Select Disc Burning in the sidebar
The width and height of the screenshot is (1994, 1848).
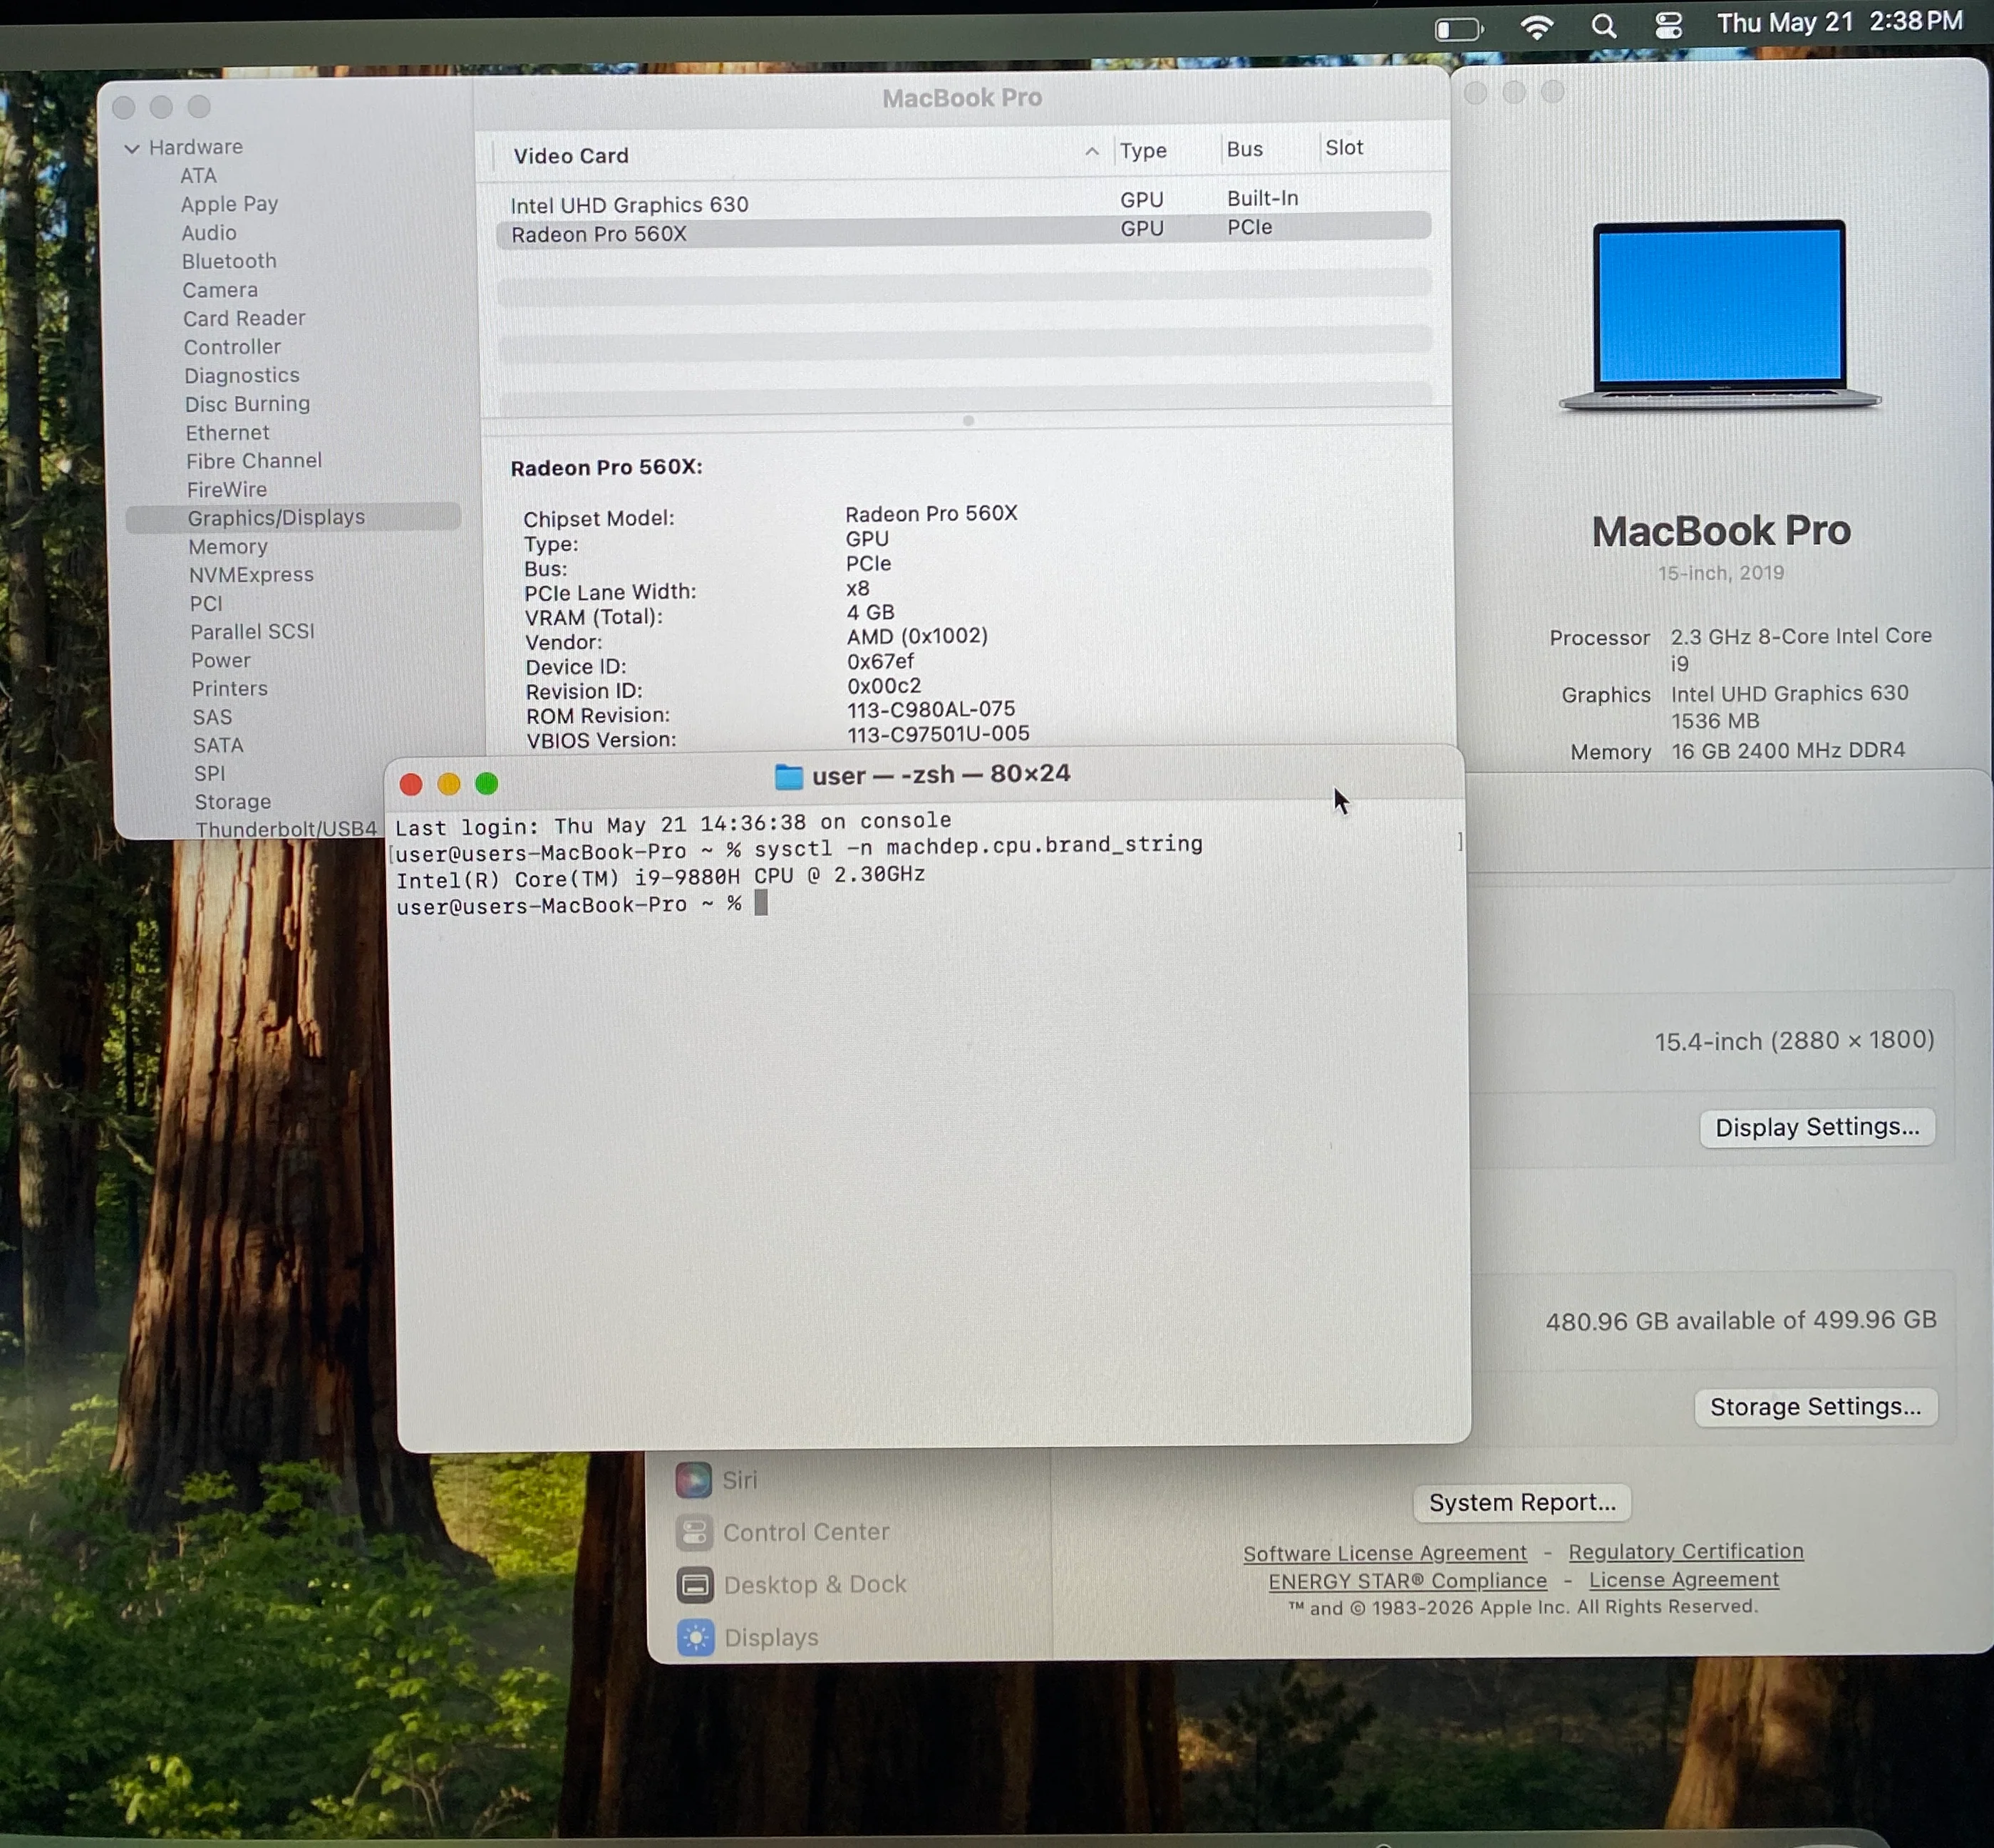pos(247,404)
